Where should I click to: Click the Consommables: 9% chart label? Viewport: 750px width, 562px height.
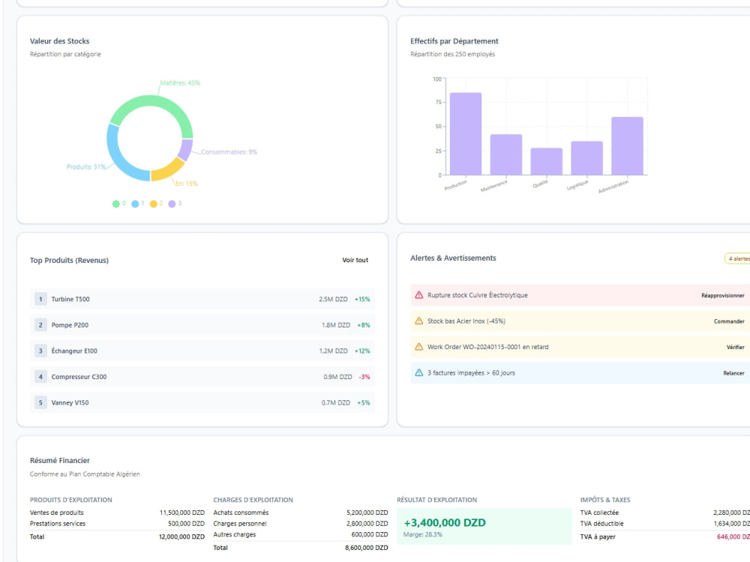pyautogui.click(x=229, y=152)
